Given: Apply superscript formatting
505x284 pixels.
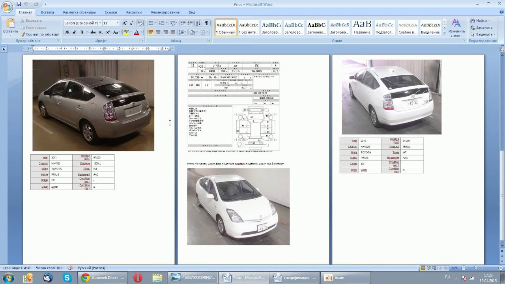Looking at the screenshot, I should (x=108, y=32).
